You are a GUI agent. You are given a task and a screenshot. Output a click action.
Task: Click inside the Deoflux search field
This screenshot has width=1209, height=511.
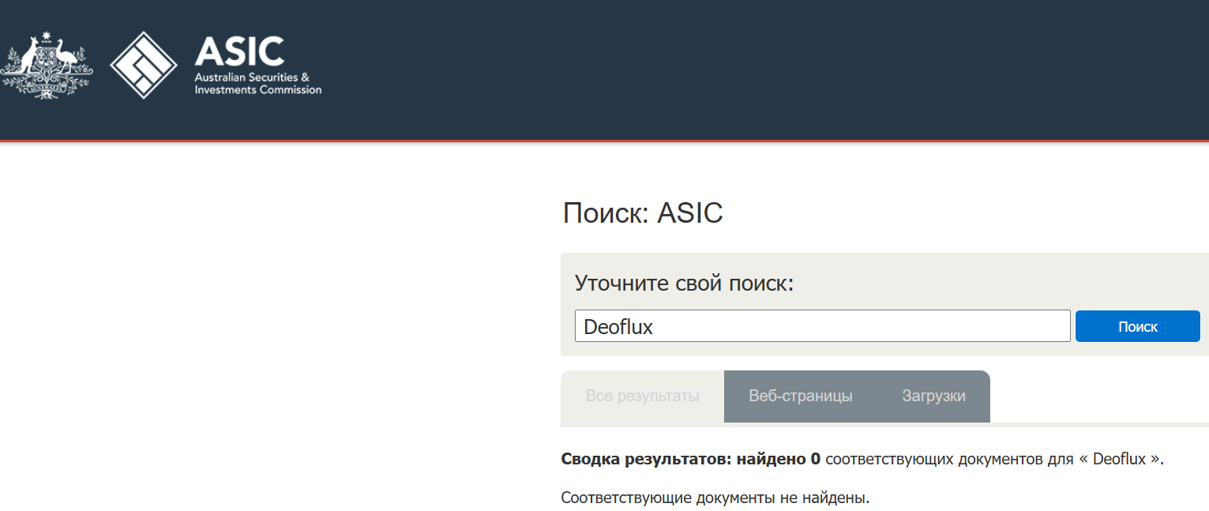coord(821,325)
